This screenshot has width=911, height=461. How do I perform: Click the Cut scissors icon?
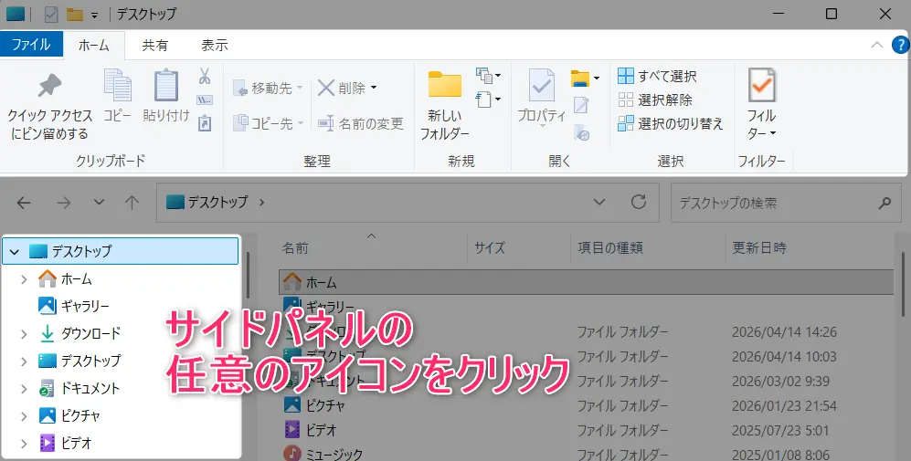(205, 75)
